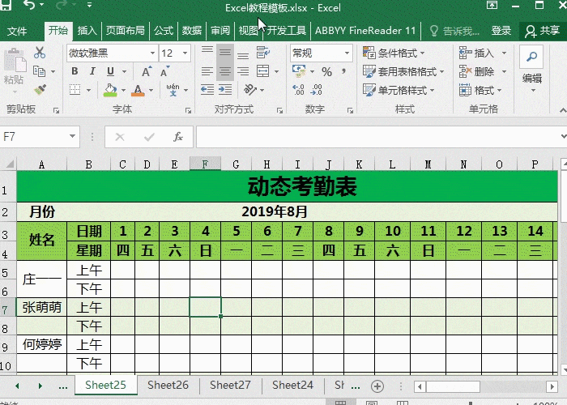Select the Format Painter brush
The width and height of the screenshot is (567, 405).
point(40,91)
